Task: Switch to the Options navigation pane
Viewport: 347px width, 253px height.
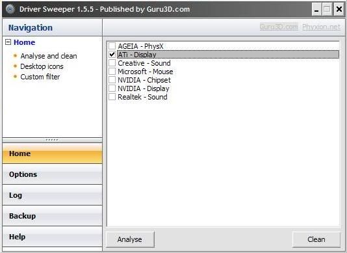Action: tap(53, 174)
